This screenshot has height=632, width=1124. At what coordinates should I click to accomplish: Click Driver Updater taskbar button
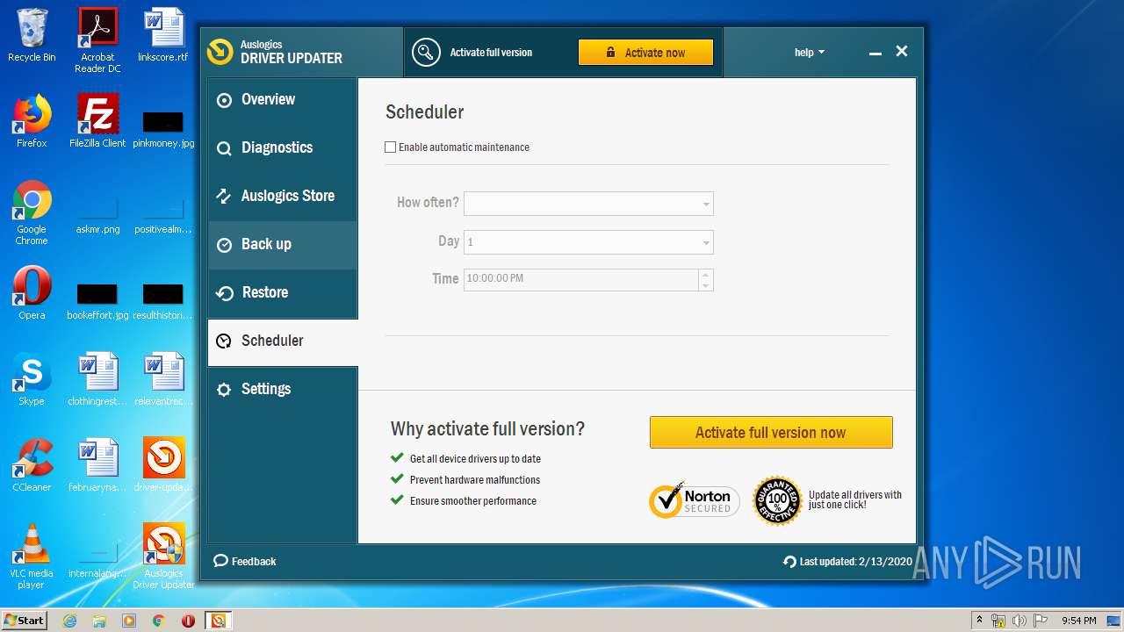[x=218, y=621]
